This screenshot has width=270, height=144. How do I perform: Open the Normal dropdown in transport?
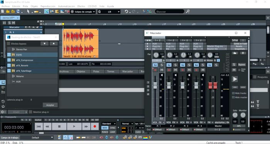(x=127, y=124)
